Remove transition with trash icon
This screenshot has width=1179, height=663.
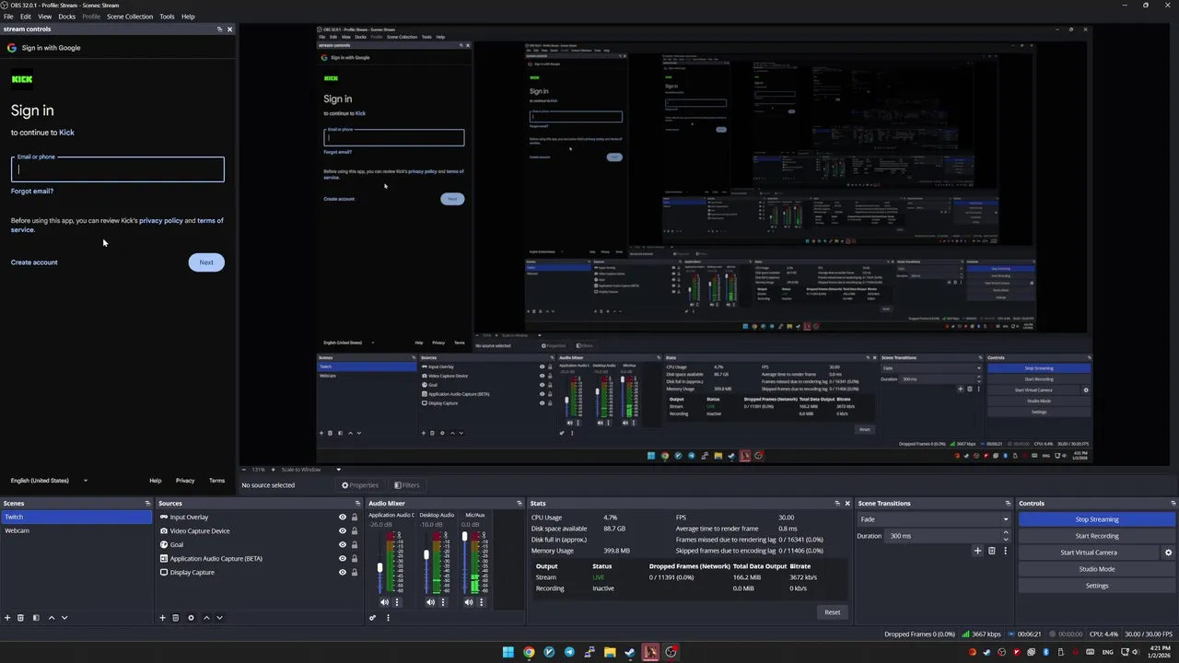[992, 551]
